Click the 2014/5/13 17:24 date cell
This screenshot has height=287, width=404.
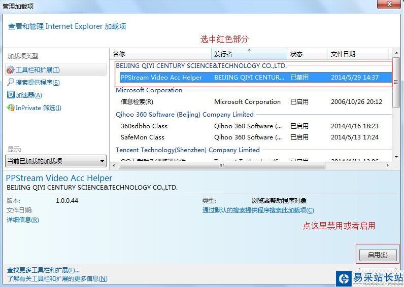(x=355, y=137)
